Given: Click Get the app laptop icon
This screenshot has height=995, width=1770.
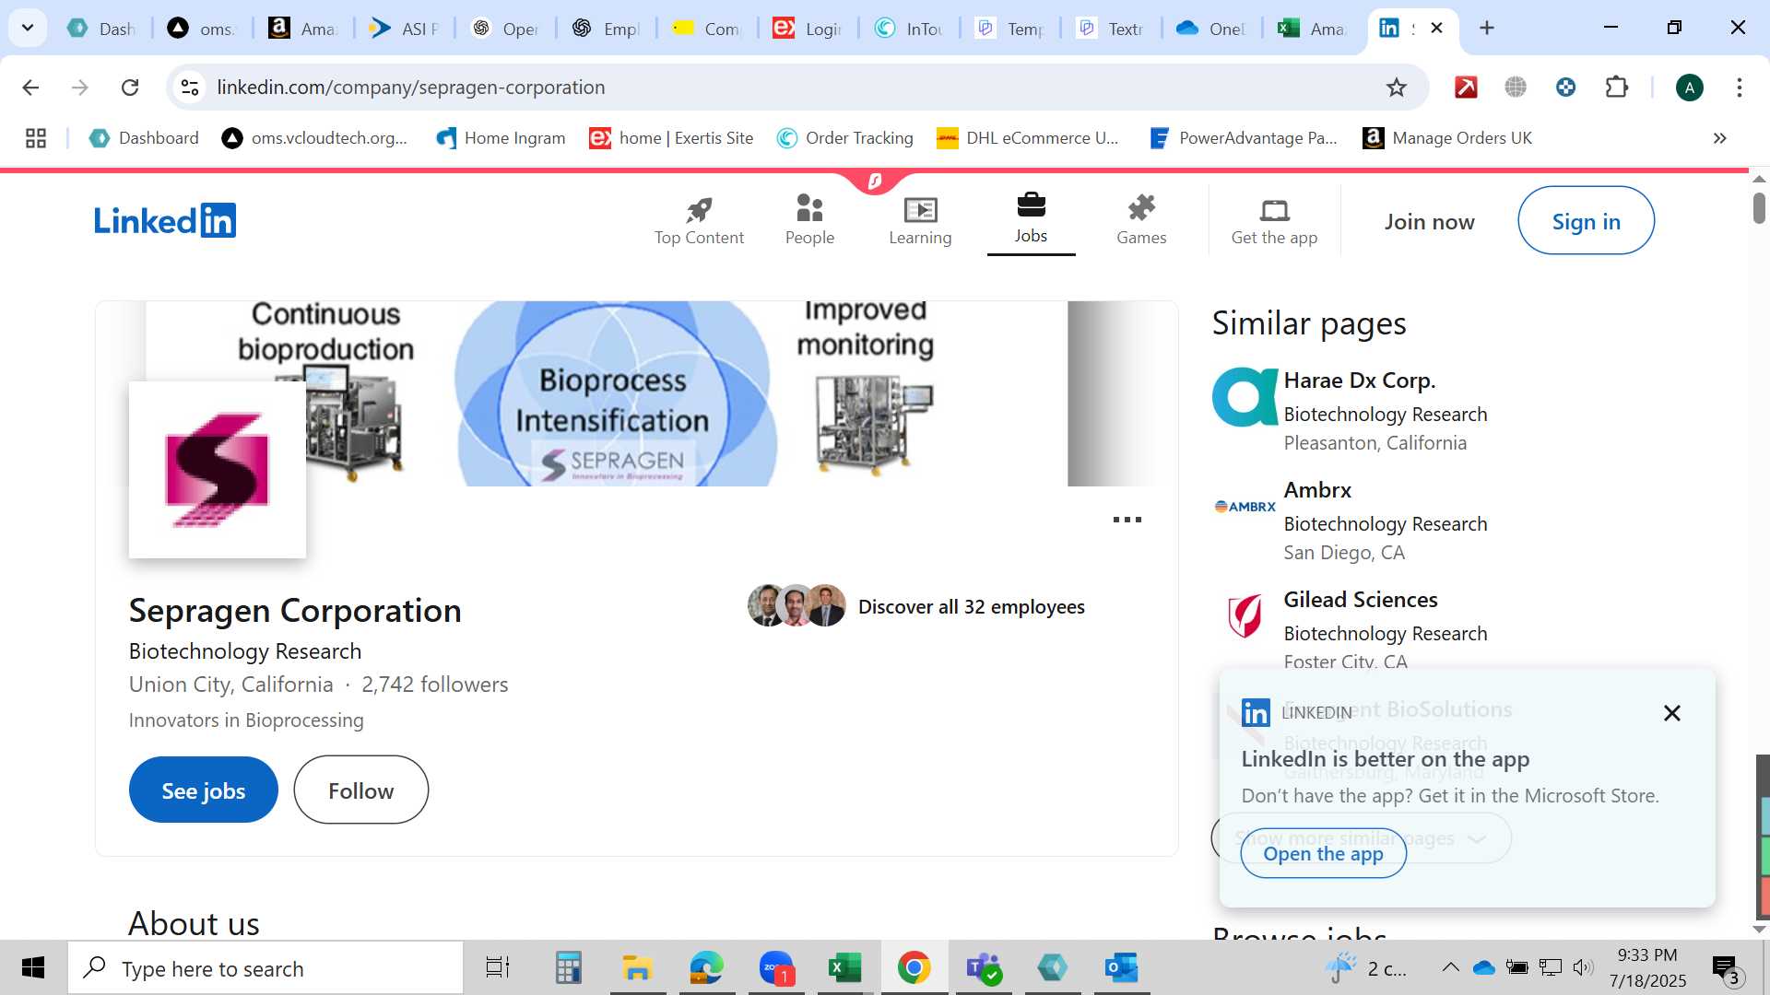Looking at the screenshot, I should (1274, 221).
